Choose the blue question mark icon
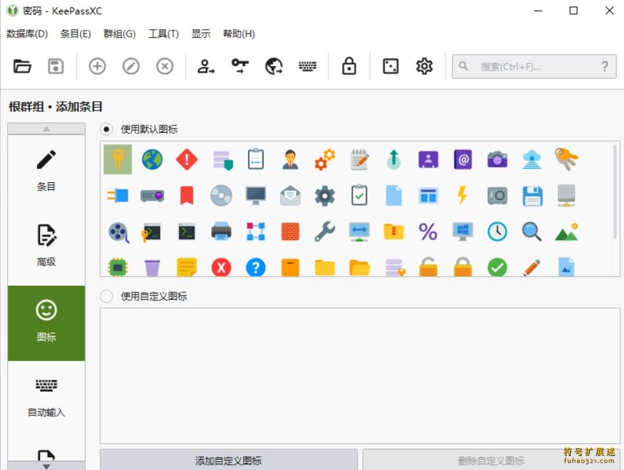The height and width of the screenshot is (470, 624). (x=256, y=267)
